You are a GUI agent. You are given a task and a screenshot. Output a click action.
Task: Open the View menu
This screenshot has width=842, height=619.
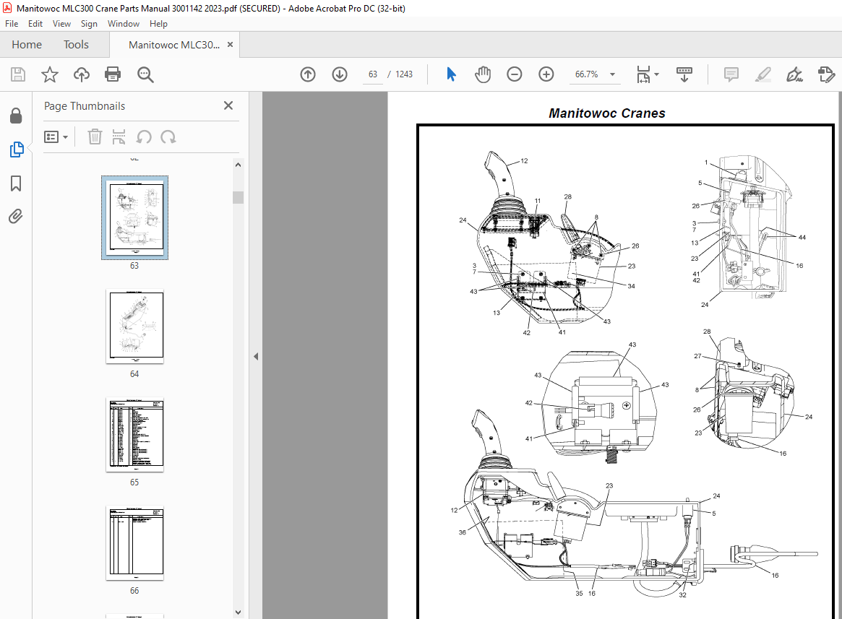[x=61, y=24]
